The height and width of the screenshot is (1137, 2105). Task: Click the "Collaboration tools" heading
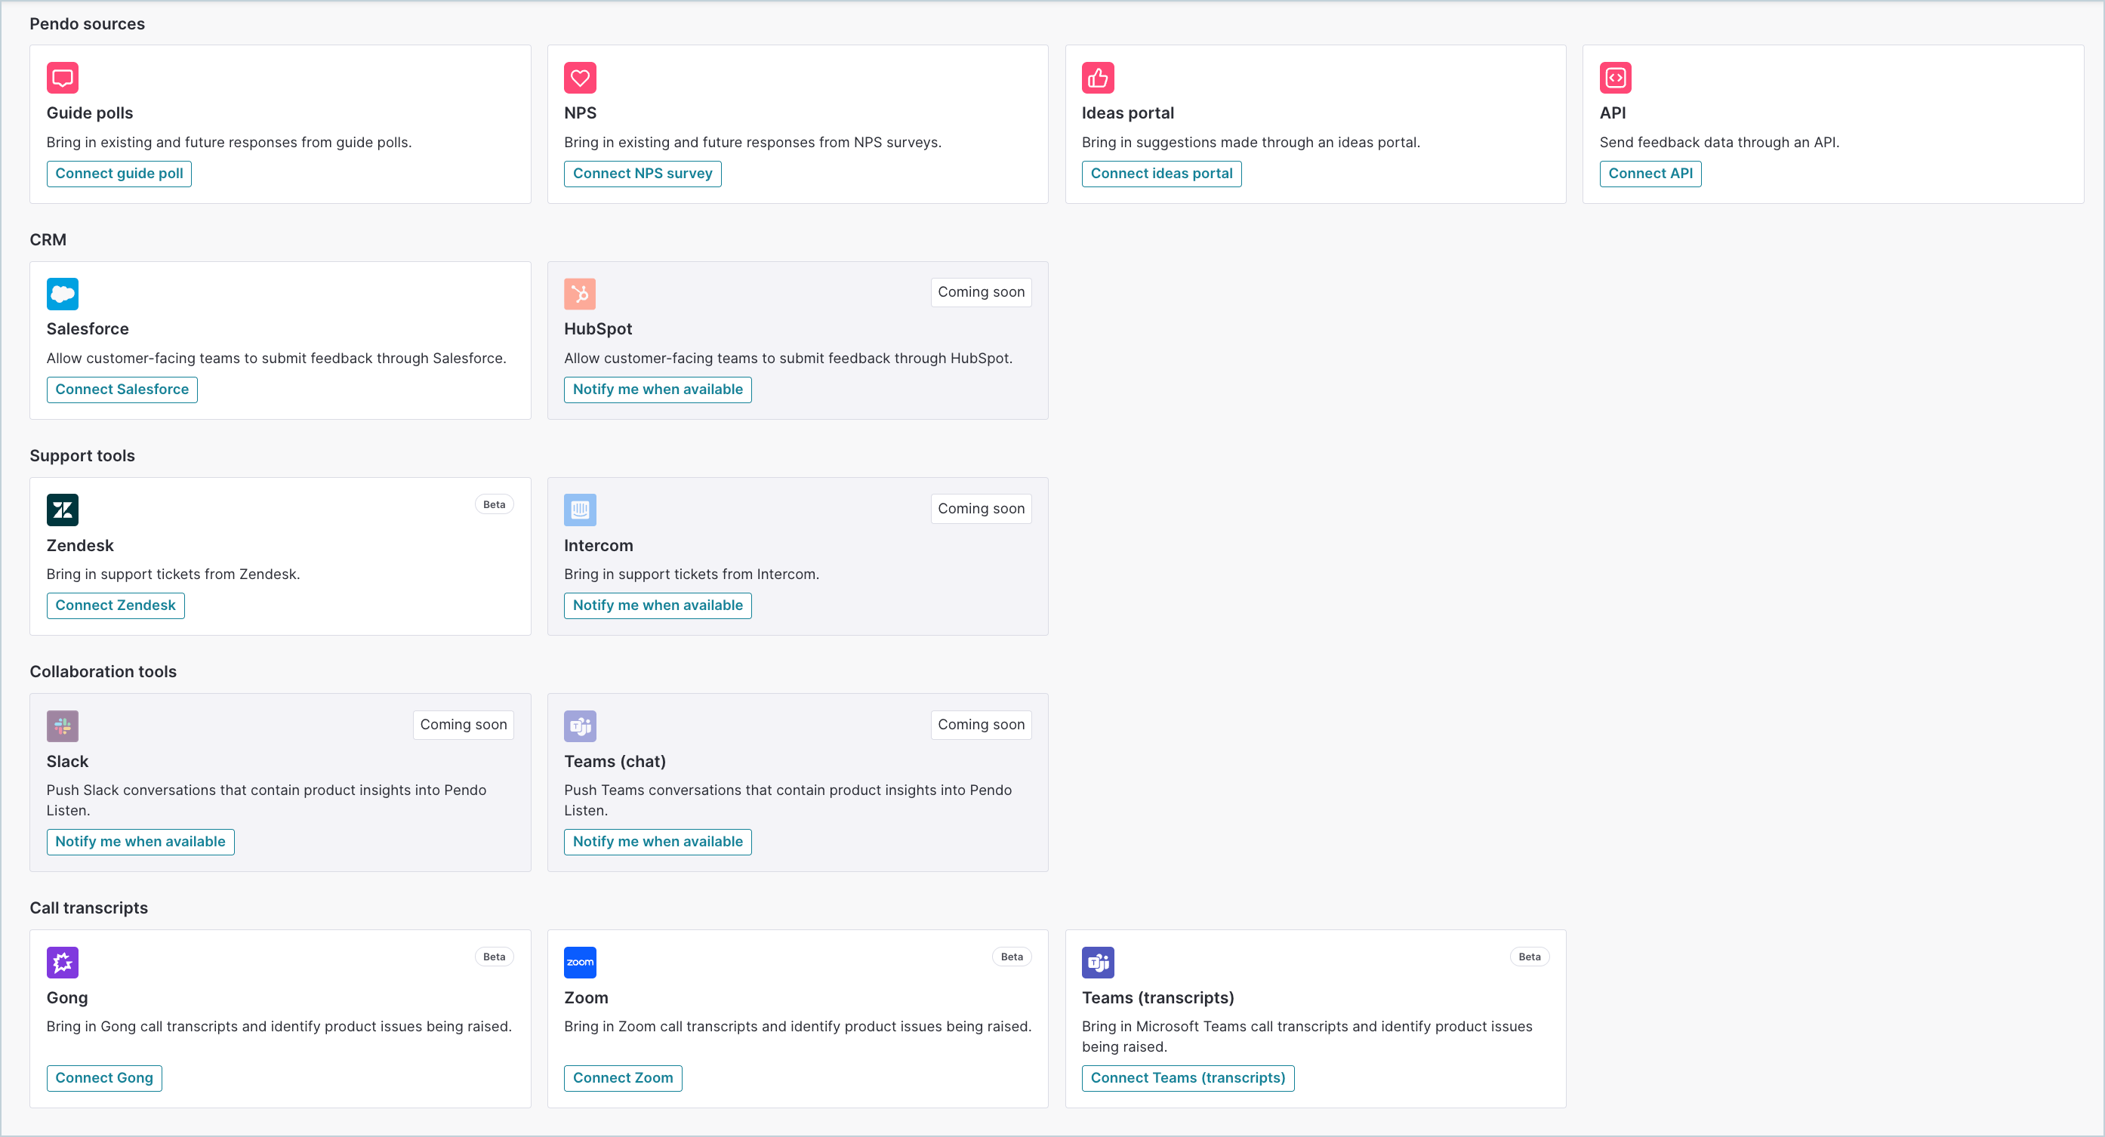103,672
